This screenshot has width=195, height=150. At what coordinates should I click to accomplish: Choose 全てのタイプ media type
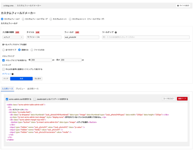click(x=4, y=50)
